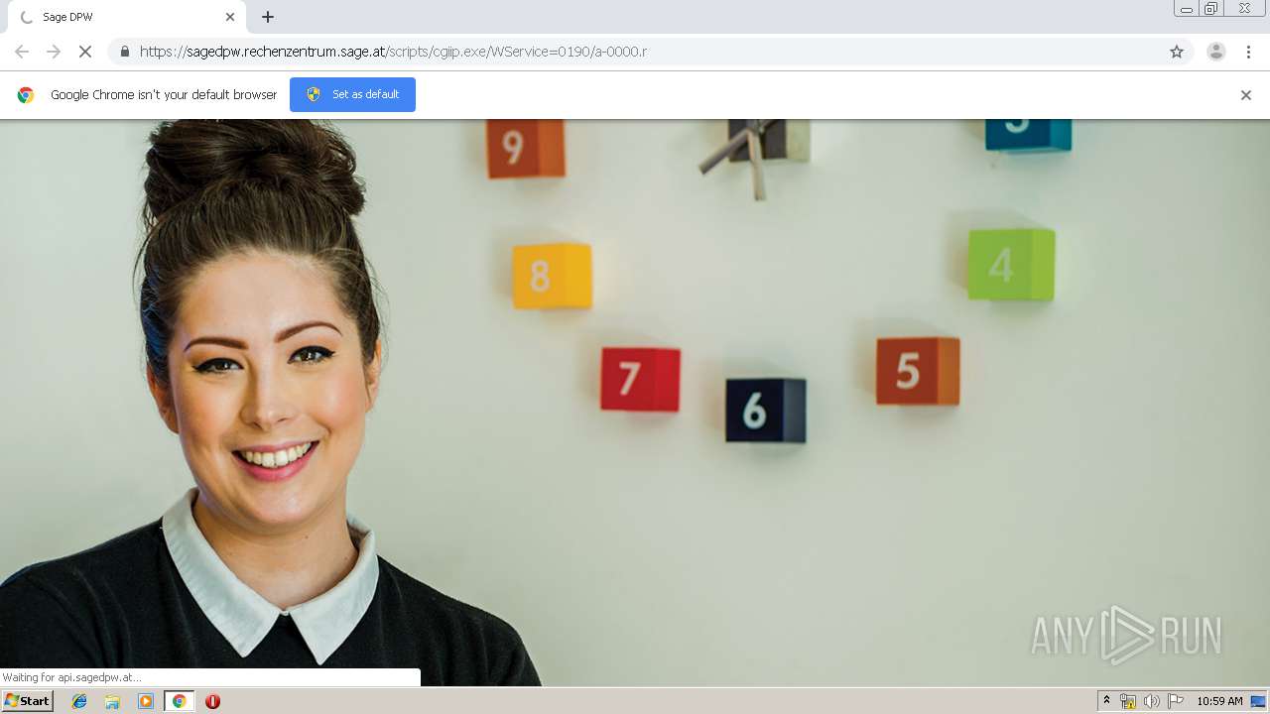Click the Show desktop button
Screen dimensions: 1270x714
(1259, 701)
